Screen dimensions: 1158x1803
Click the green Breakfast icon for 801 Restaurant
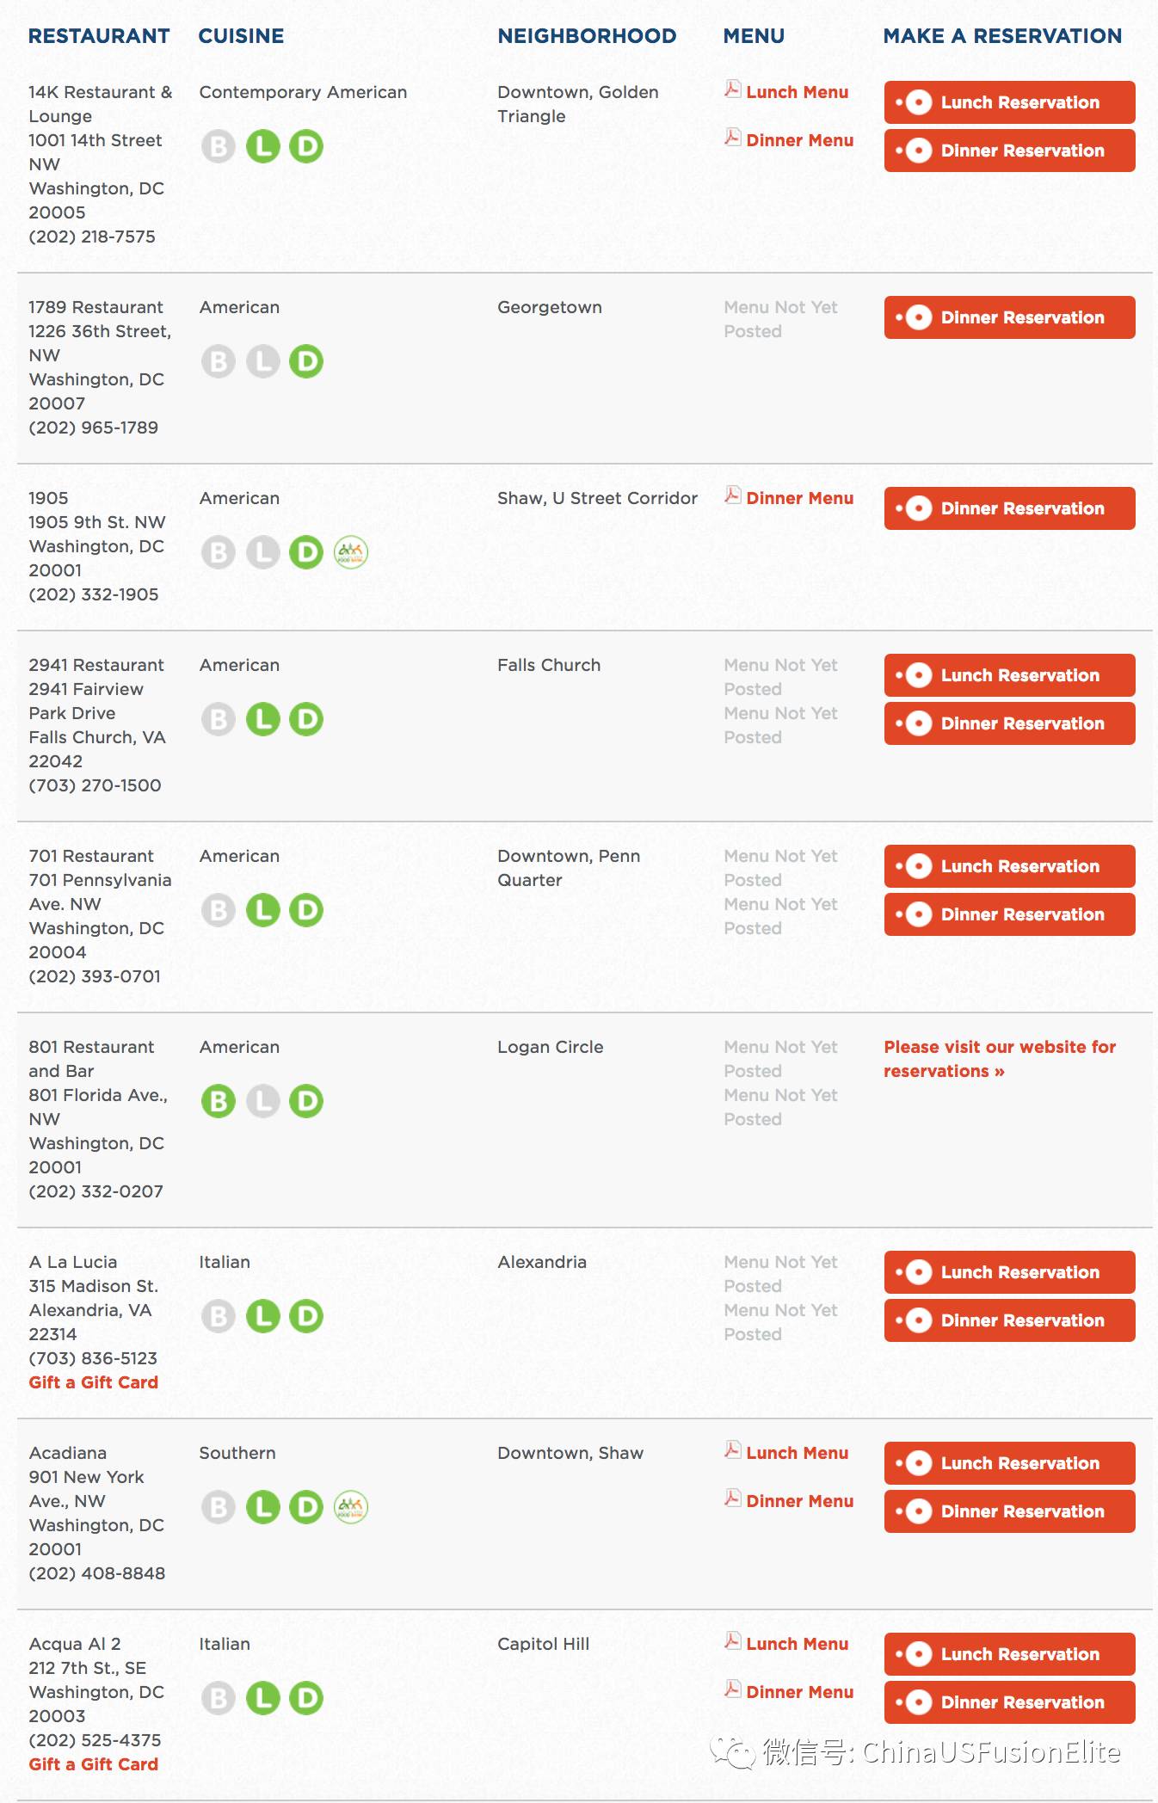[x=219, y=1101]
